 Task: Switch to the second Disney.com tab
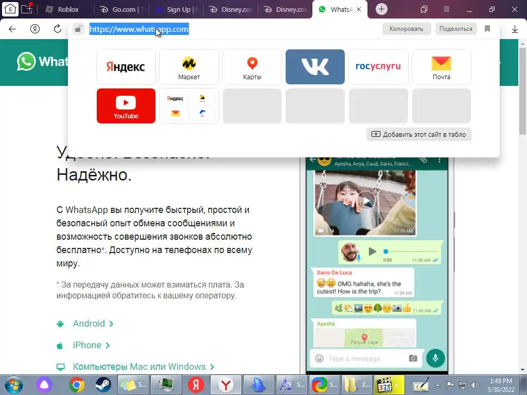[286, 9]
